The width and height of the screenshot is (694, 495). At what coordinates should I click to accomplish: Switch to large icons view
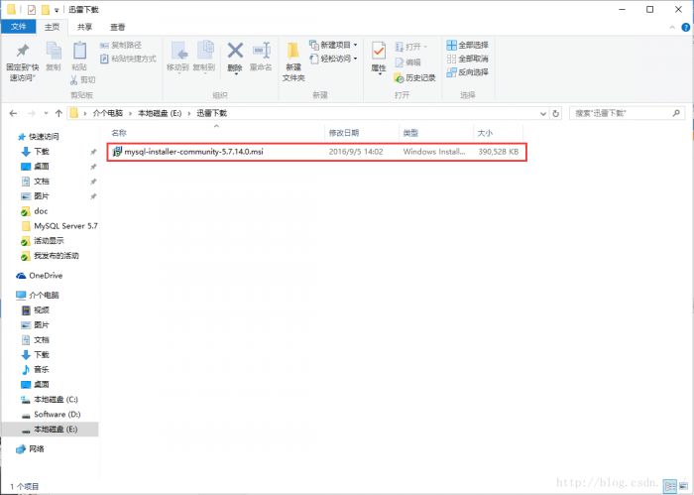pos(683,486)
